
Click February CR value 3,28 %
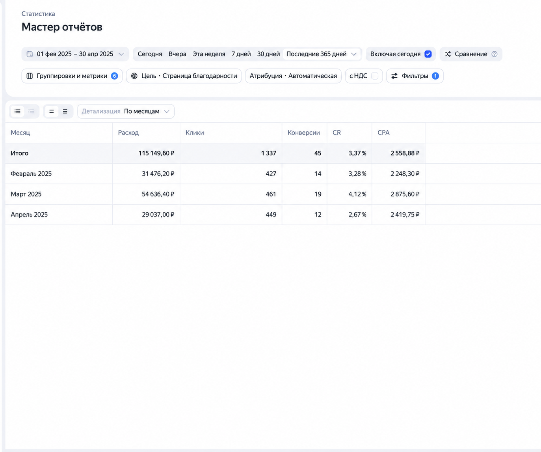[357, 174]
